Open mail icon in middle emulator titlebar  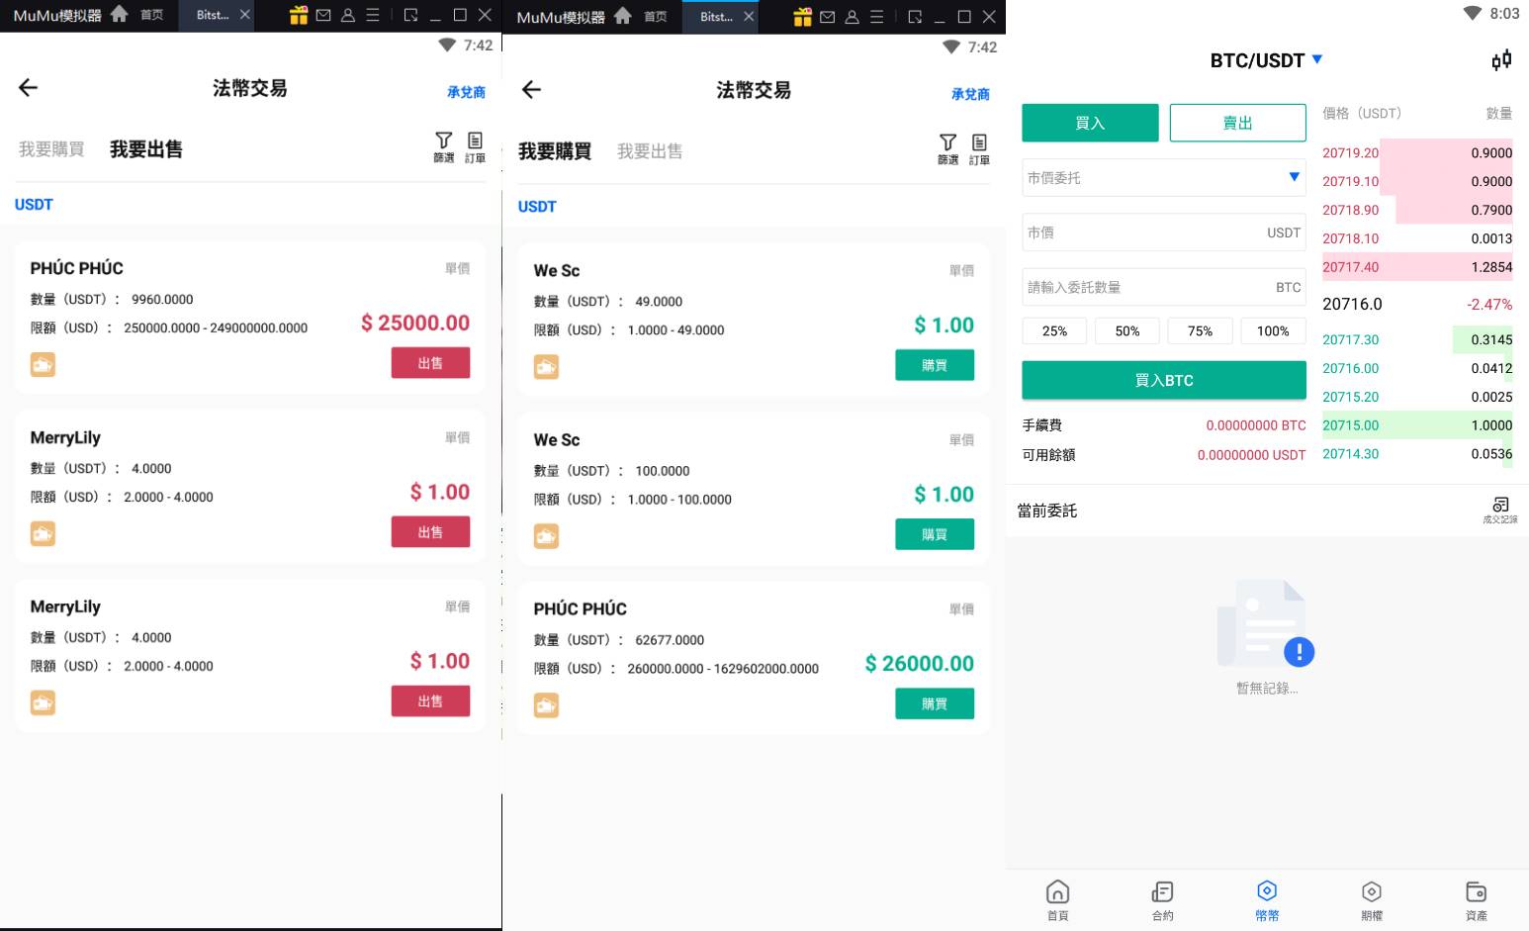tap(828, 17)
